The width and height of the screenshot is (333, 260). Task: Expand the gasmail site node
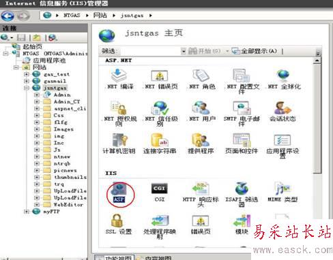(27, 81)
